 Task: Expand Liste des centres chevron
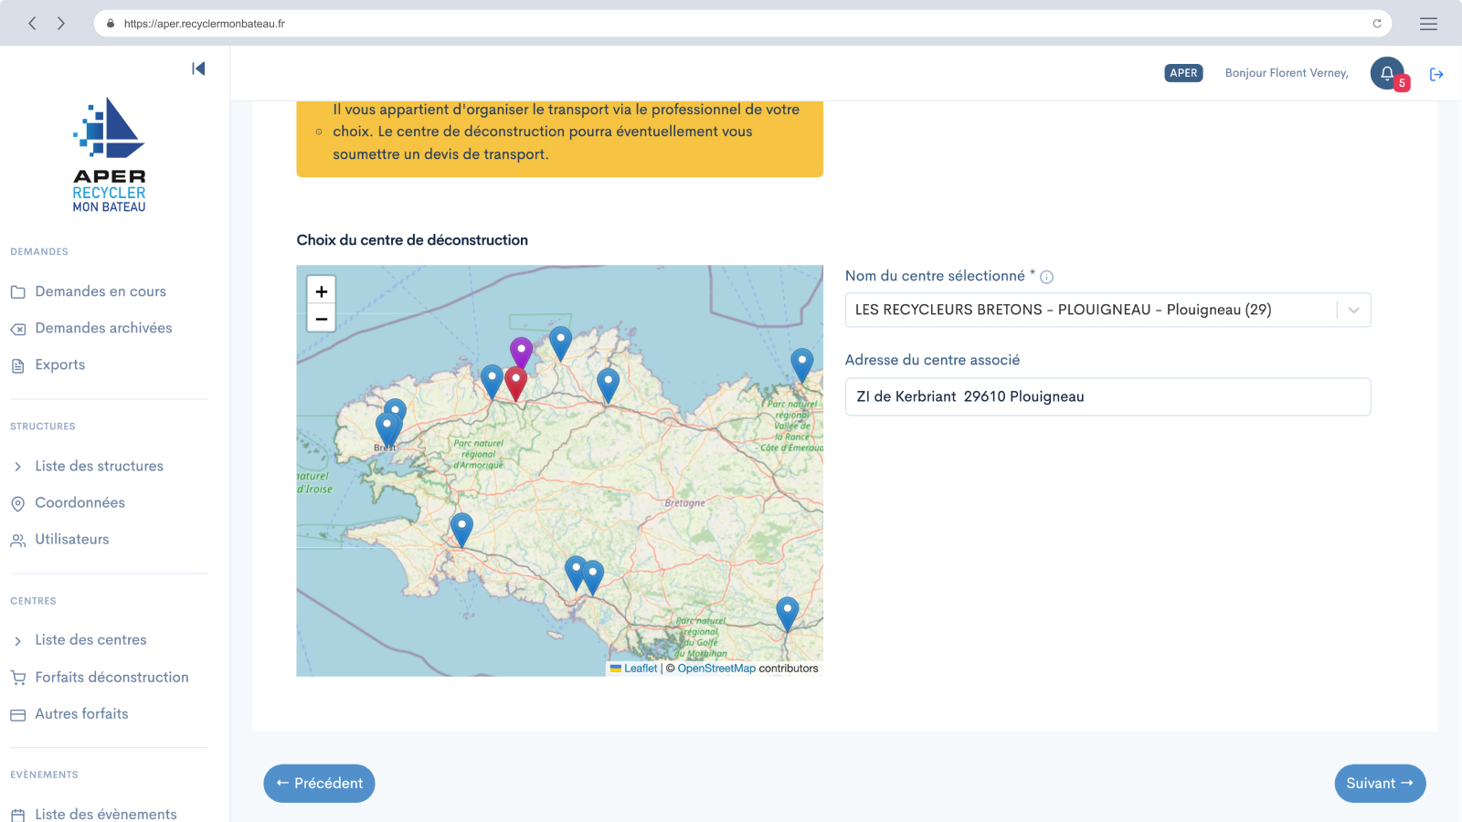click(17, 641)
